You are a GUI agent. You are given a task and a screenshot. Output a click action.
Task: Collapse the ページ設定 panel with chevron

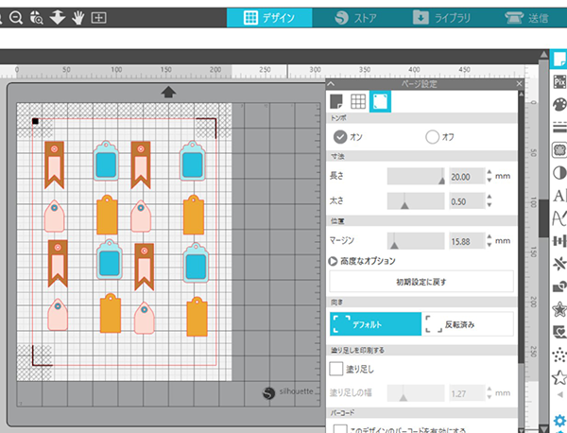(331, 84)
